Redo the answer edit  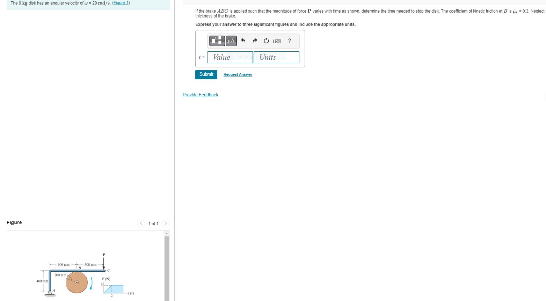[x=255, y=41]
